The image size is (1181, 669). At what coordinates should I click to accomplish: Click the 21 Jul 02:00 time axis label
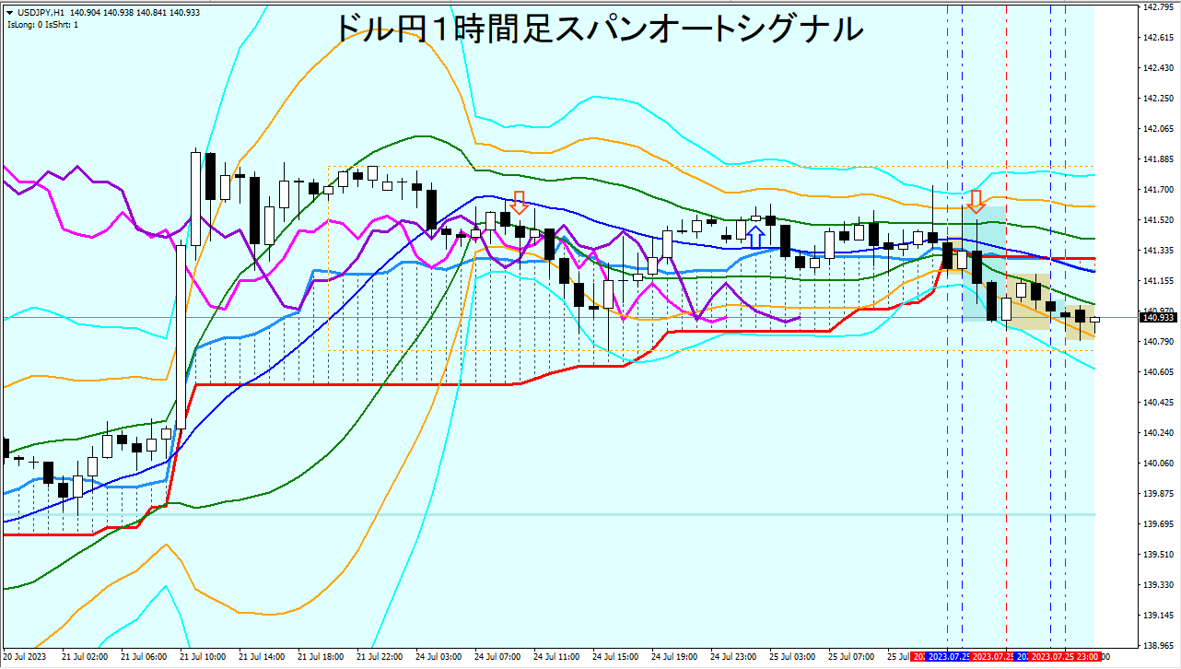tap(85, 657)
